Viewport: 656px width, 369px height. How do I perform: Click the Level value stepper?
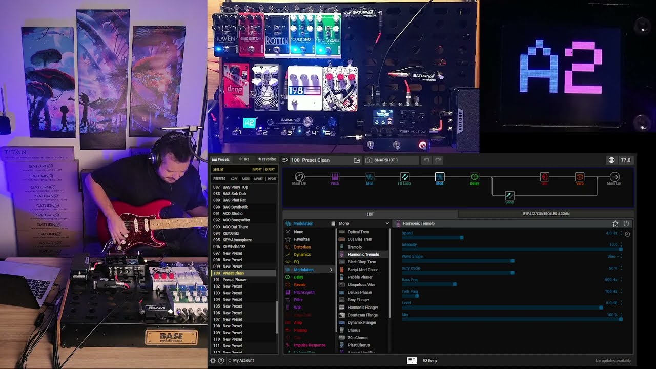pos(621,303)
